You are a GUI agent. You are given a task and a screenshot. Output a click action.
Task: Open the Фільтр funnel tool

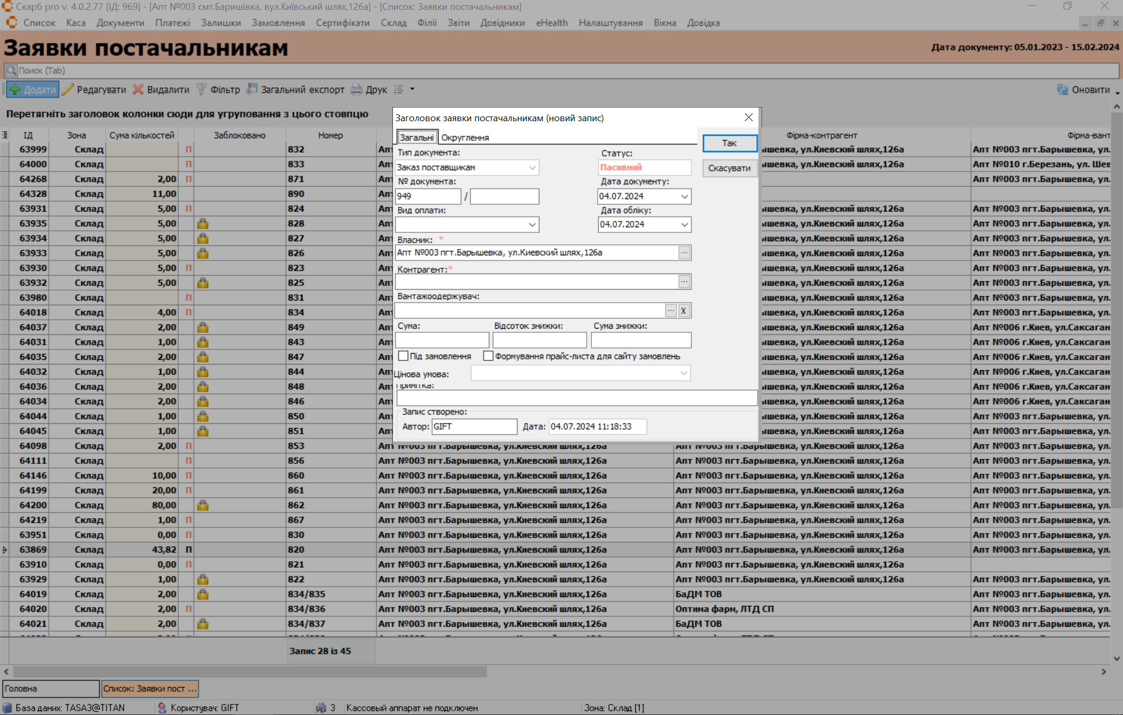pos(201,89)
